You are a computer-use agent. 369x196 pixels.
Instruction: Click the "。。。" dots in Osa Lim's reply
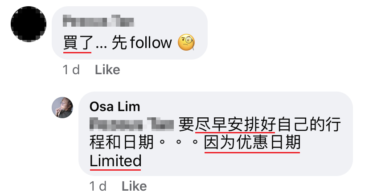pyautogui.click(x=179, y=142)
